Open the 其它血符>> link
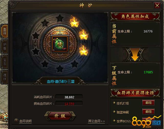Image resolution: width=164 pixels, height=129 pixels. 96,121
